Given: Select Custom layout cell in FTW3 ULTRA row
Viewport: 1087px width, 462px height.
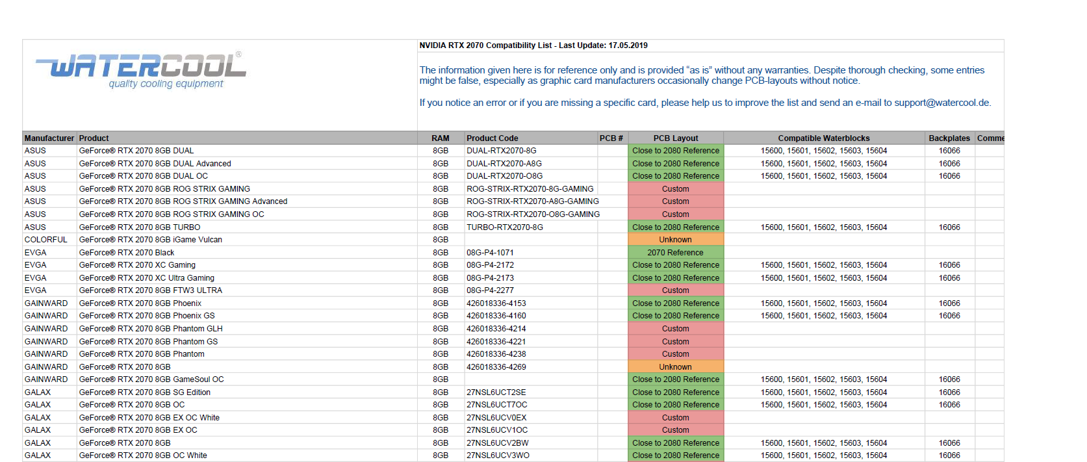Looking at the screenshot, I should (676, 290).
